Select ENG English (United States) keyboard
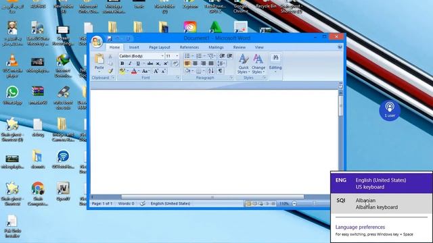Viewport: 433px width, 243px height. [382, 183]
